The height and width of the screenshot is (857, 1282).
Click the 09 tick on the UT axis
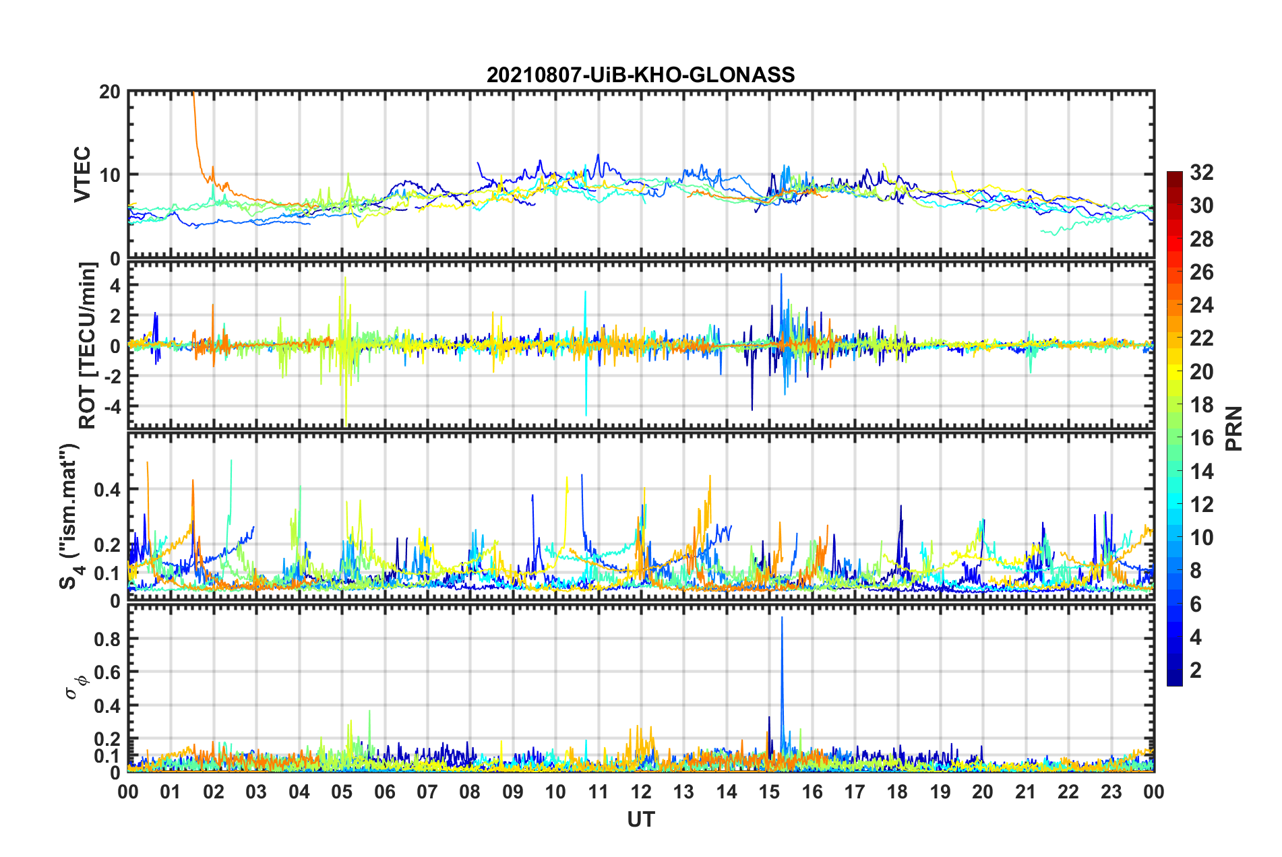tap(513, 792)
